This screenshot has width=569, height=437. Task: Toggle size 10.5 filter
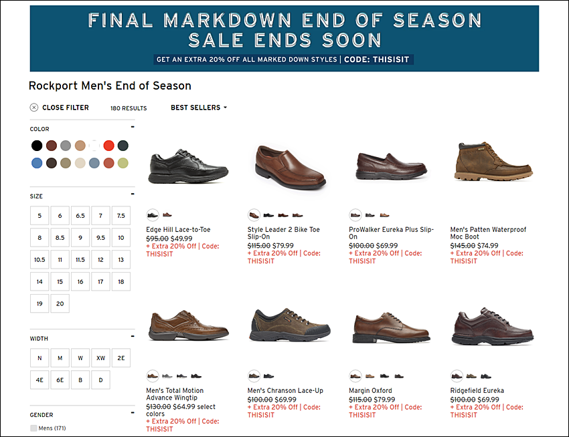click(39, 260)
